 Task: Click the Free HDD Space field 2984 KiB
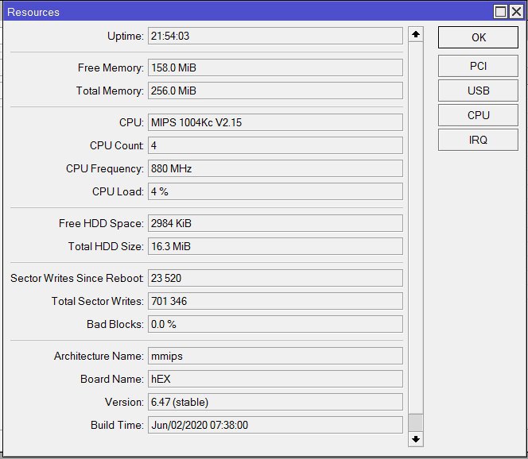click(275, 223)
